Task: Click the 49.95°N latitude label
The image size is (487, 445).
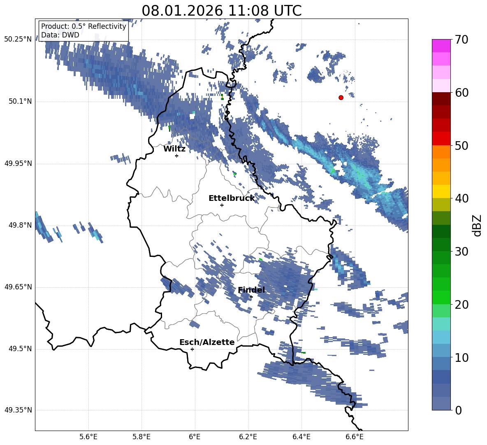Action: pyautogui.click(x=18, y=163)
